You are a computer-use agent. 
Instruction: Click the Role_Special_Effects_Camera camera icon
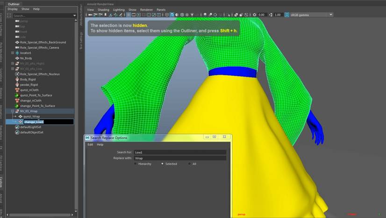(x=17, y=48)
